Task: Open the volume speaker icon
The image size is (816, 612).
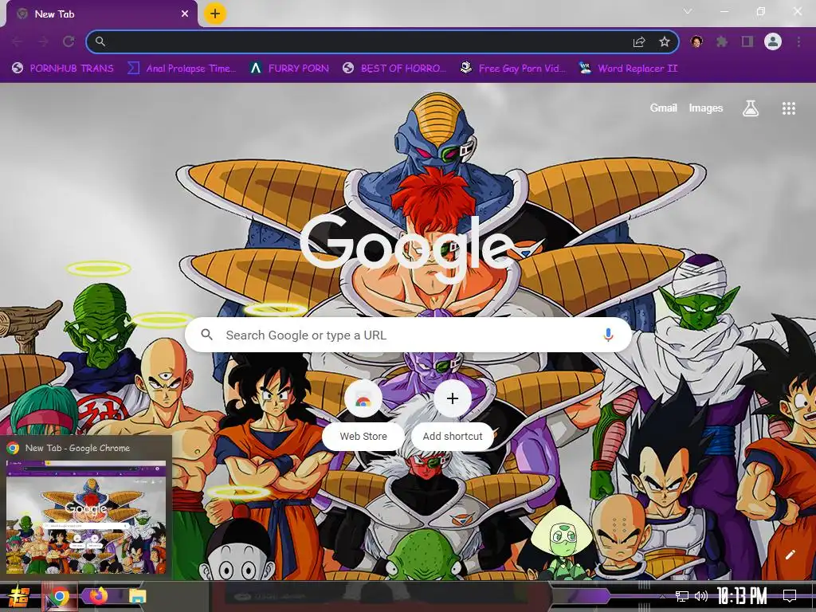Action: click(701, 596)
